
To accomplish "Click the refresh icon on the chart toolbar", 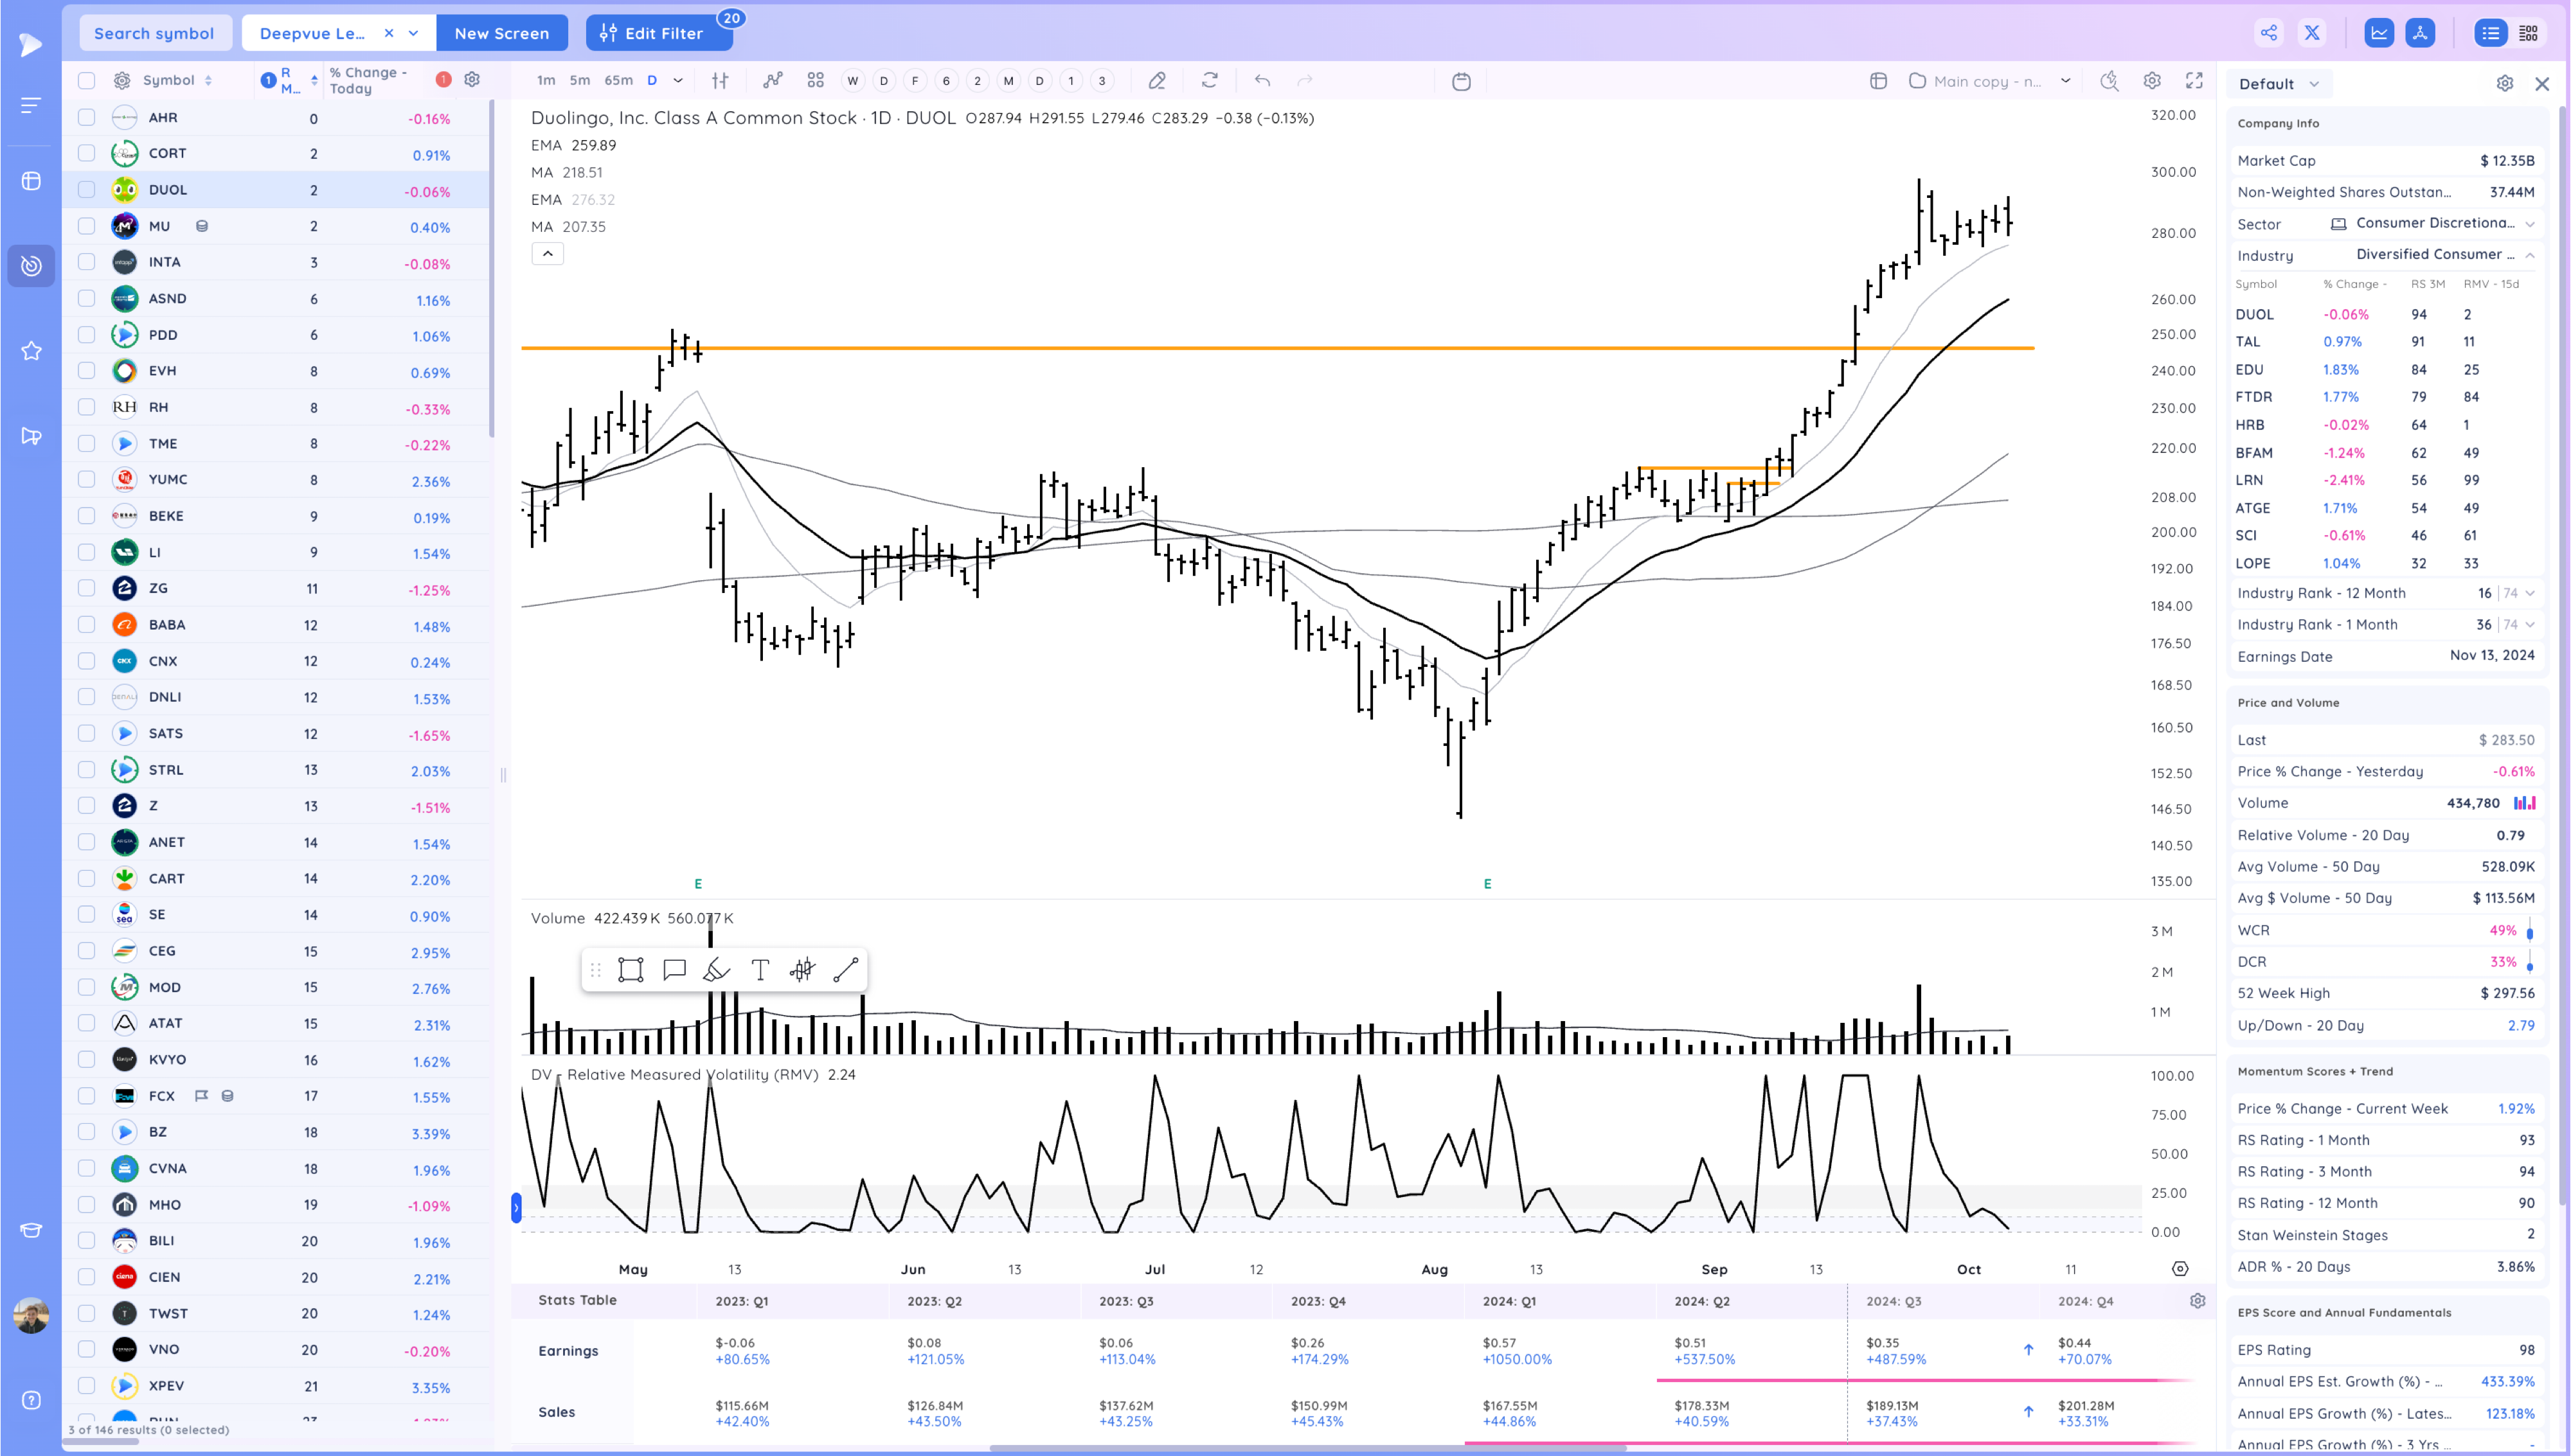I will (x=1210, y=80).
